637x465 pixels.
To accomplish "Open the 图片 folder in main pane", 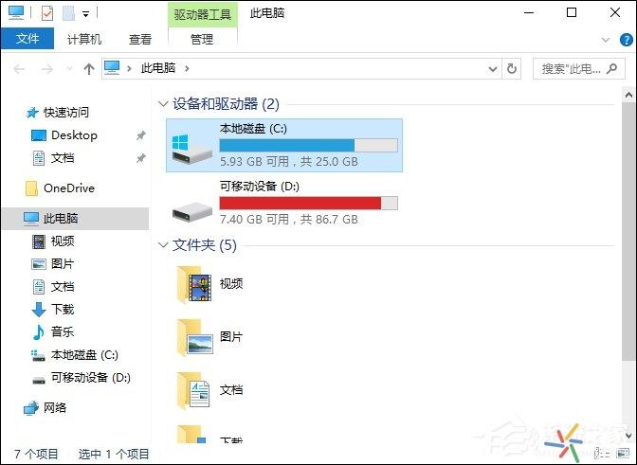I will [x=210, y=336].
